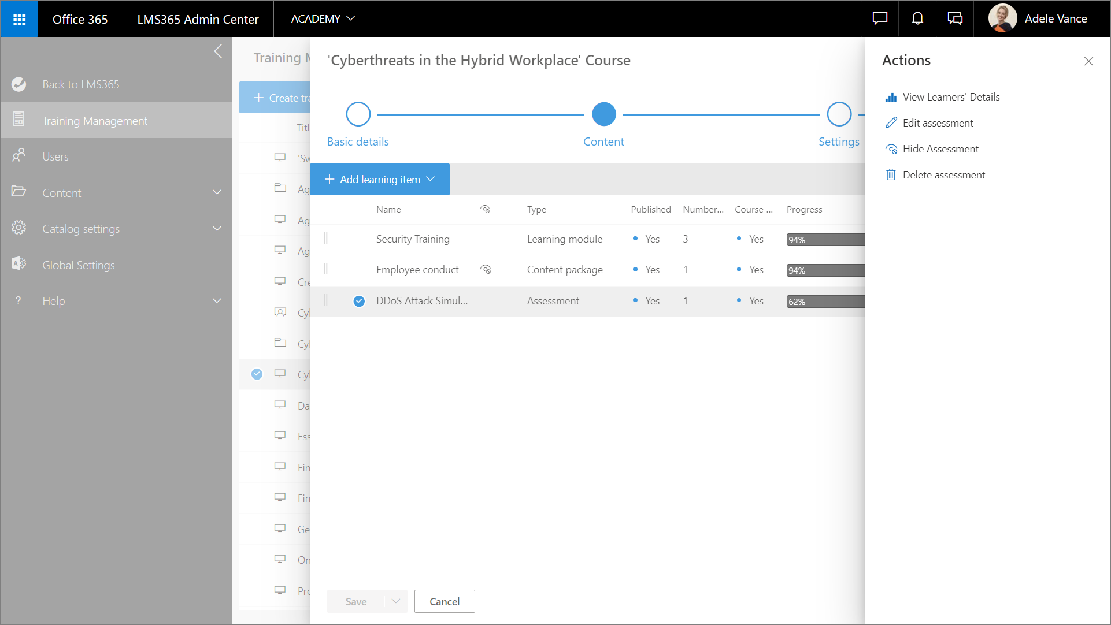Click View Learners' Details chart icon
Image resolution: width=1111 pixels, height=625 pixels.
(891, 98)
